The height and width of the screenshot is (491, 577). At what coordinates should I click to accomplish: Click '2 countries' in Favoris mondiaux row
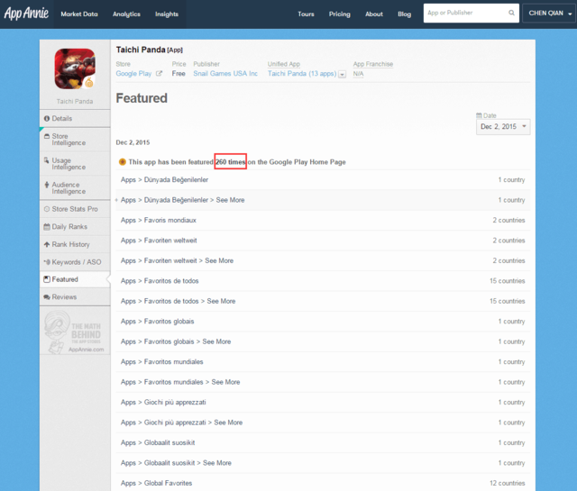click(508, 221)
